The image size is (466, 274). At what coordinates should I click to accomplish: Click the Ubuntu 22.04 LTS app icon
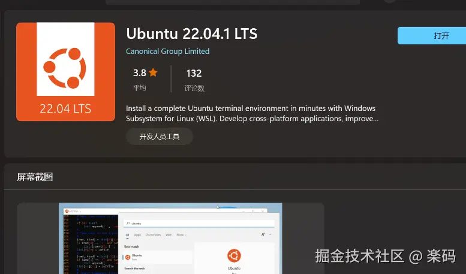66,71
